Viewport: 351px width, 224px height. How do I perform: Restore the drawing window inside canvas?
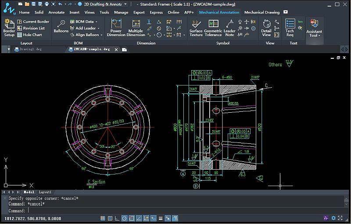[x=338, y=58]
